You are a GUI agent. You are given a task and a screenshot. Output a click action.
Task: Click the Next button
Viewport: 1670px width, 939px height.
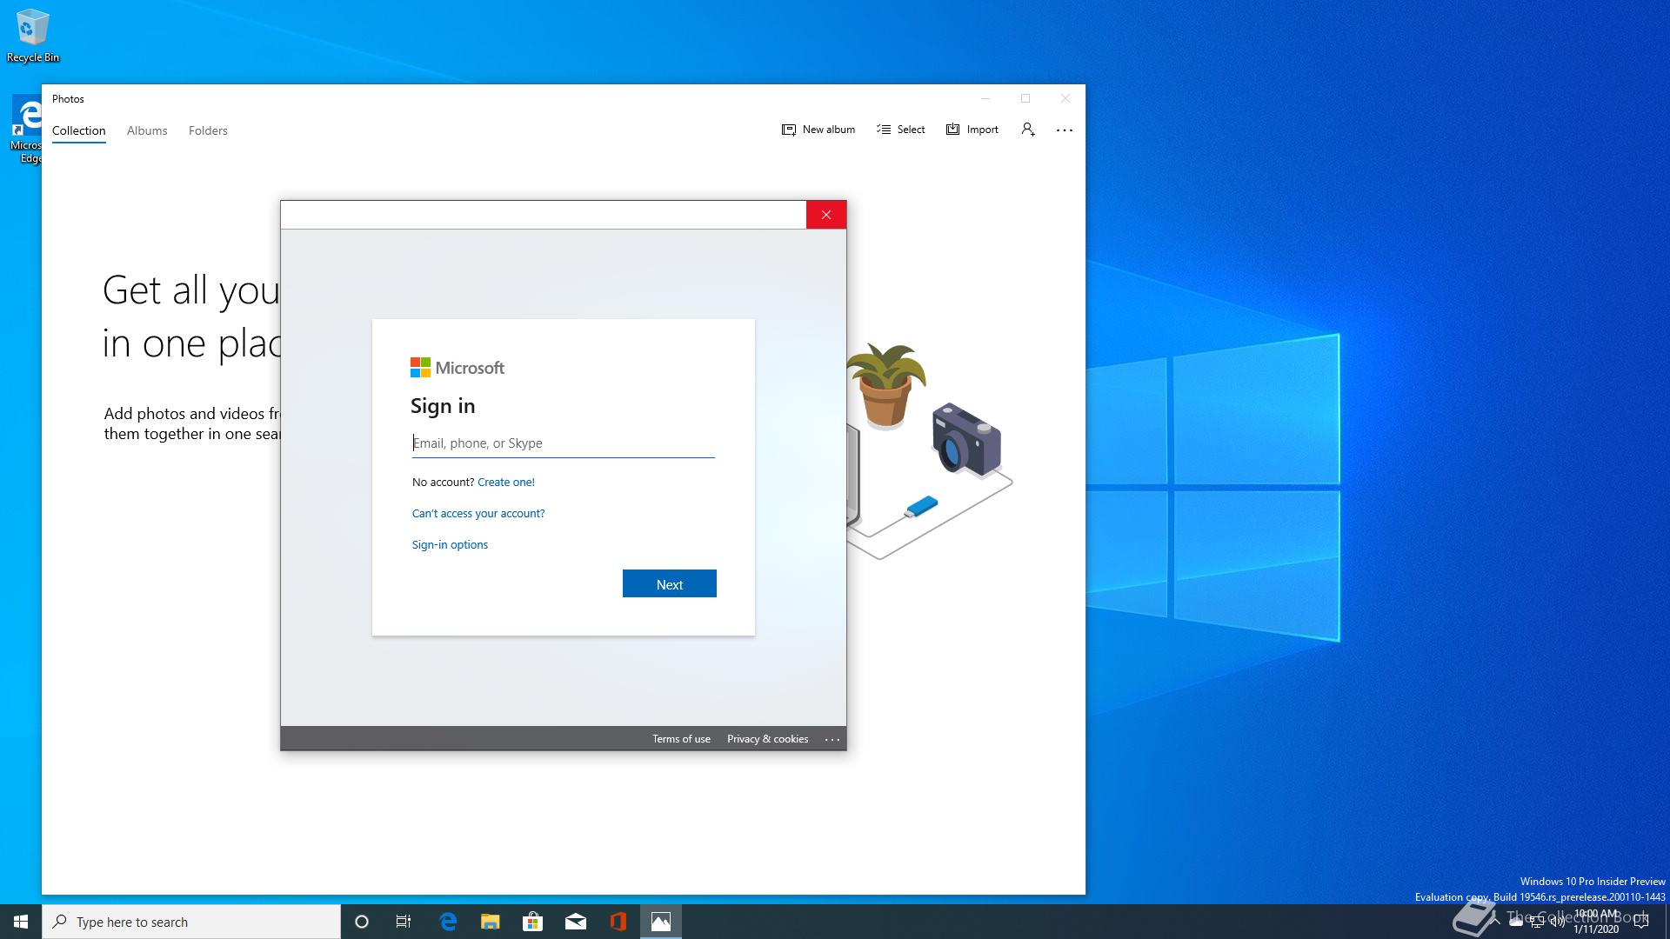pos(670,583)
